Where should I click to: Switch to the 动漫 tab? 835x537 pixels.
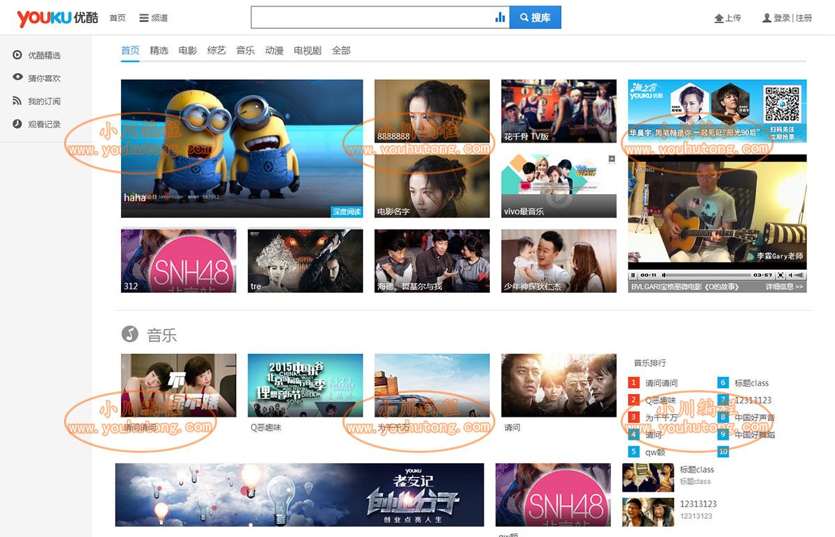pos(274,51)
